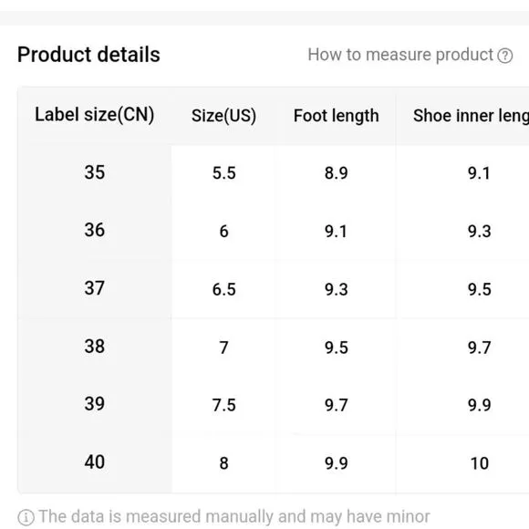Viewport: 529px width, 529px height.
Task: Click the Product details heading
Action: (88, 55)
